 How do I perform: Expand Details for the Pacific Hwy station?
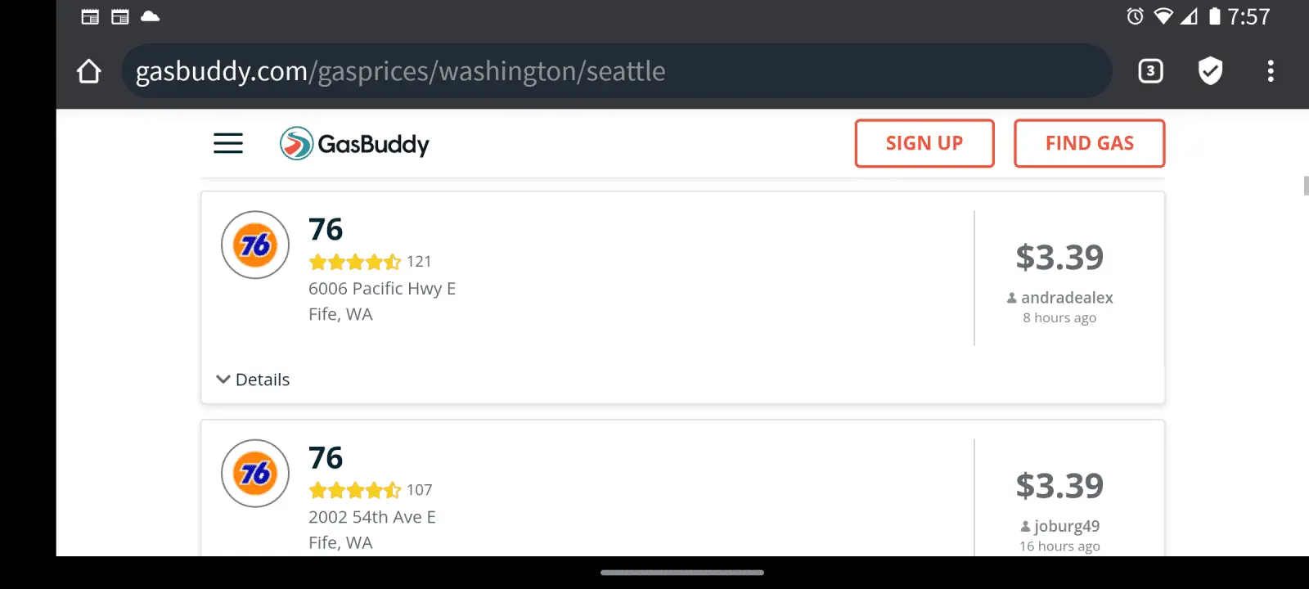point(253,380)
